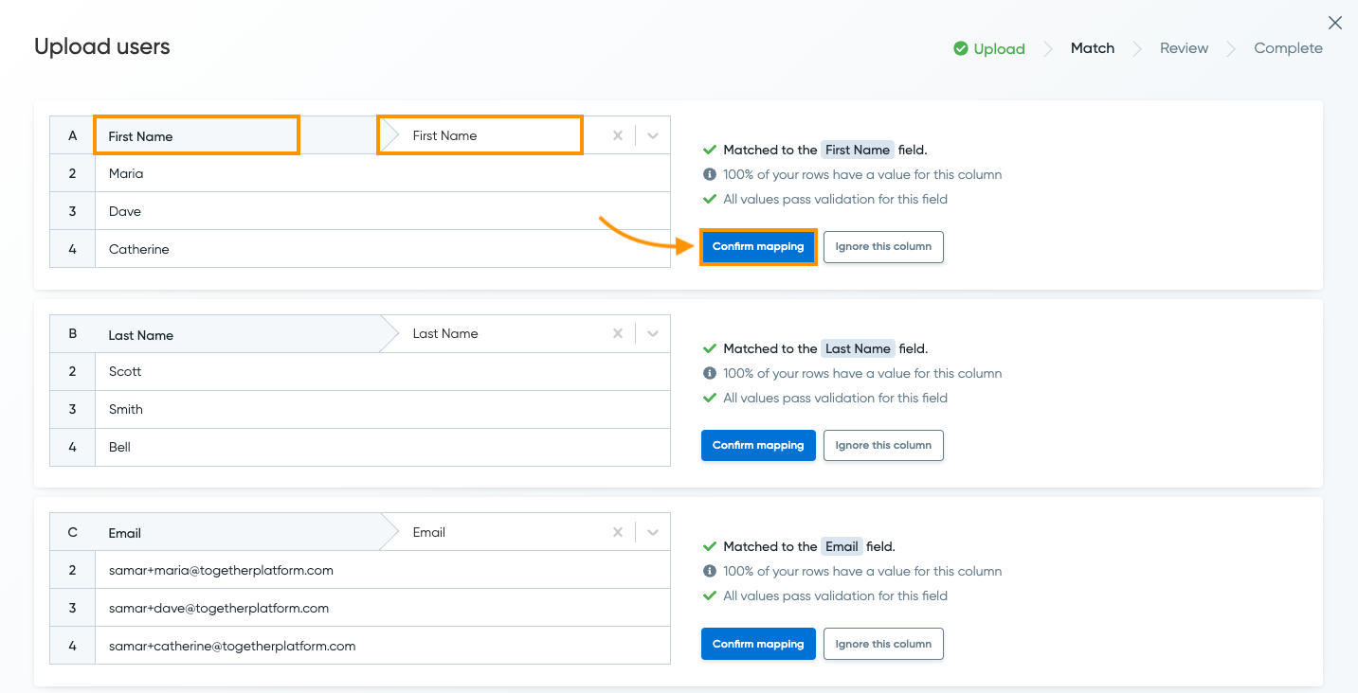Click info icon beside Email rows percentage
Screen dimensions: 1358x693
click(x=710, y=571)
